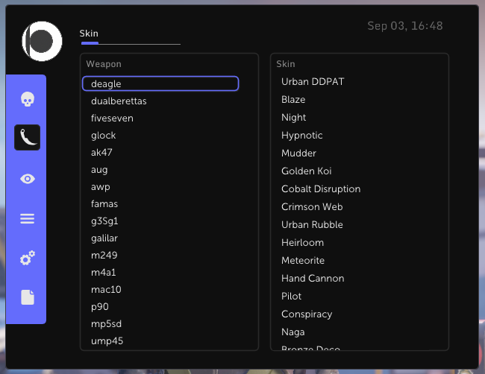Open the skull icon tab in sidebar
The width and height of the screenshot is (485, 374).
[27, 98]
